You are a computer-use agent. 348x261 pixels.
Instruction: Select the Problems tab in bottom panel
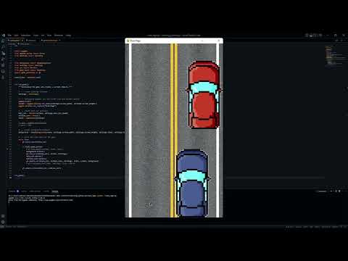click(x=12, y=191)
